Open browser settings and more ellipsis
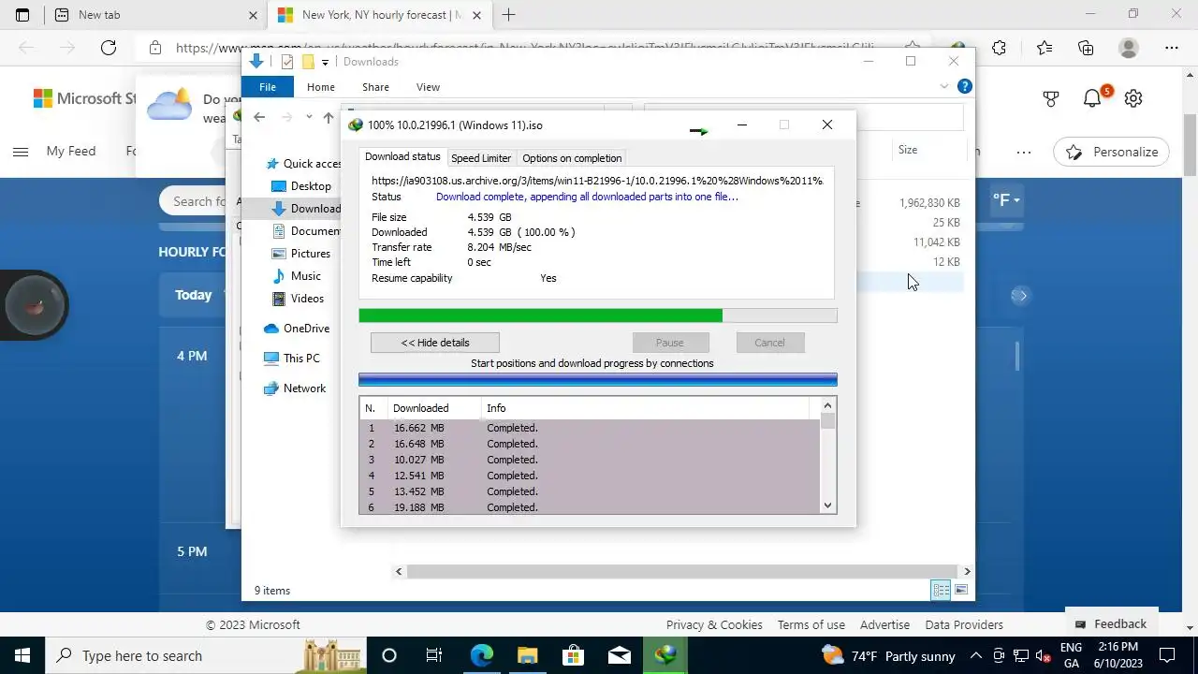 [1172, 48]
